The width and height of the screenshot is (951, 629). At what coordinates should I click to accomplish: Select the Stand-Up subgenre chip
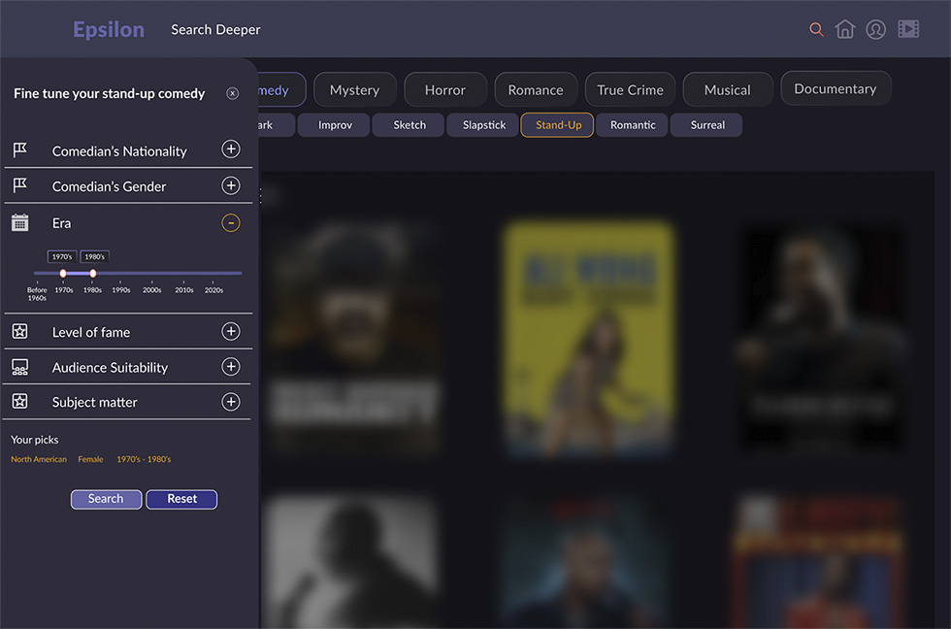tap(558, 125)
